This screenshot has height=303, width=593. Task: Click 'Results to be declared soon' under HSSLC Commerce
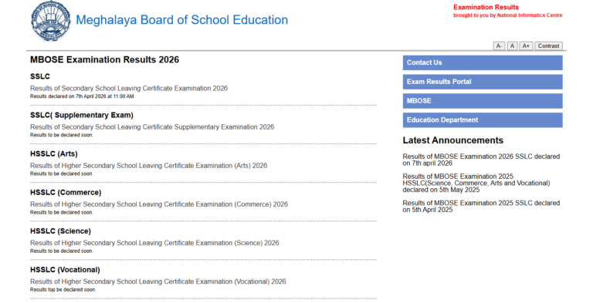point(62,212)
